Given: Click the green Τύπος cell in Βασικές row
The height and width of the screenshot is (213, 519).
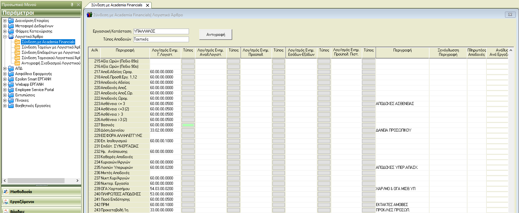Looking at the screenshot, I should (188, 125).
